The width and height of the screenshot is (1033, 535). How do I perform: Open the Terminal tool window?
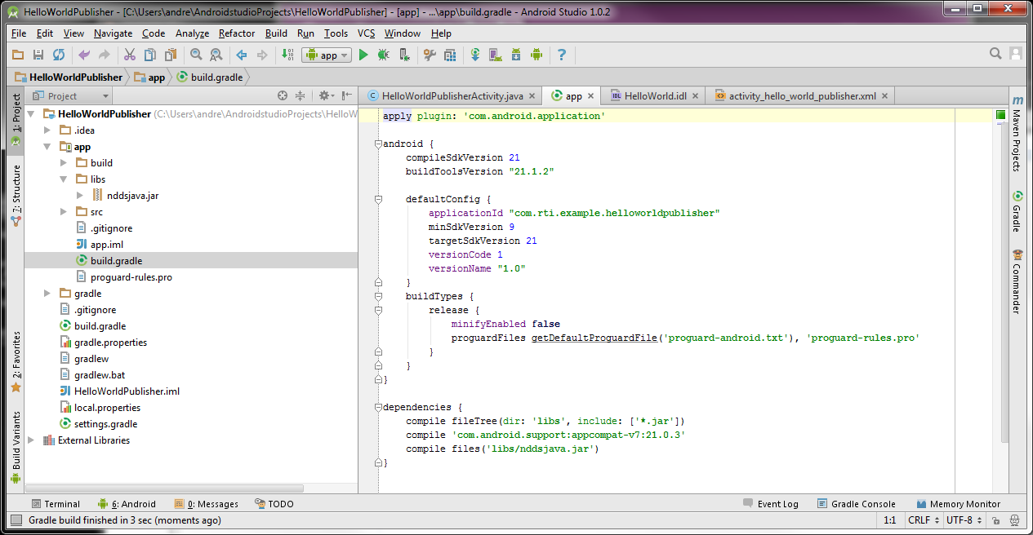[55, 504]
